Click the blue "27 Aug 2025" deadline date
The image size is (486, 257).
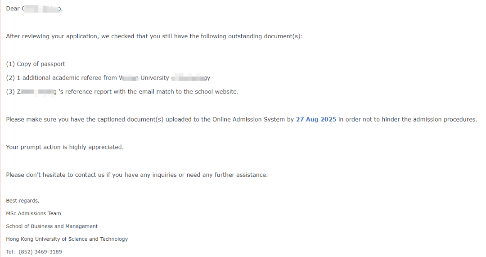316,119
